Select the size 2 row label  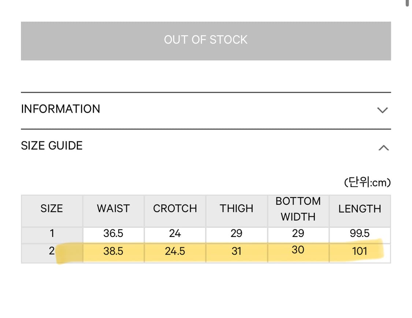52,251
